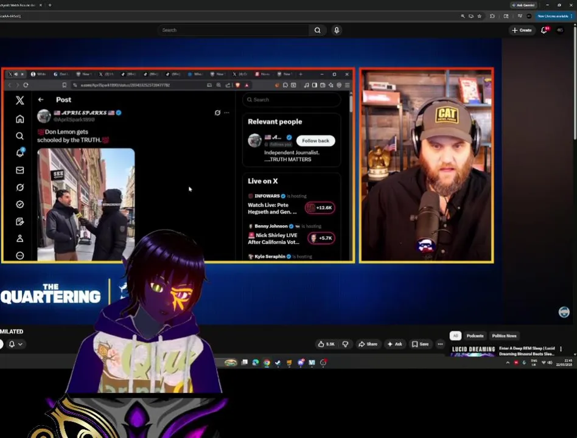577x438 pixels.
Task: Click the volume icon in system tray
Action: click(550, 363)
